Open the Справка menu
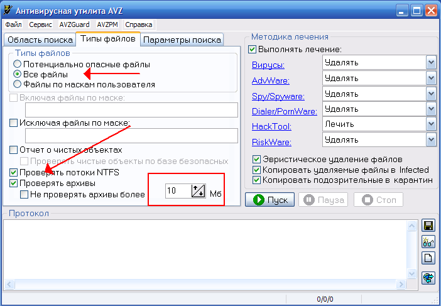Image resolution: width=441 pixels, height=306 pixels. (139, 25)
